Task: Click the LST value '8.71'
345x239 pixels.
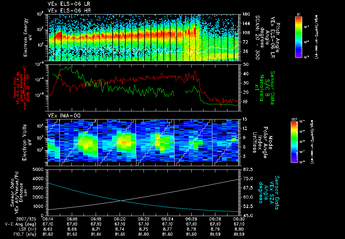Action: tap(96, 229)
